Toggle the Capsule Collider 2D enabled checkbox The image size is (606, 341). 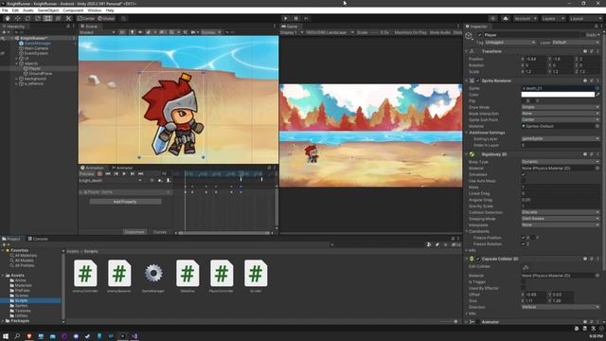coord(478,259)
